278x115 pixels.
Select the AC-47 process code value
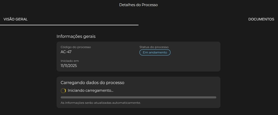pos(66,52)
